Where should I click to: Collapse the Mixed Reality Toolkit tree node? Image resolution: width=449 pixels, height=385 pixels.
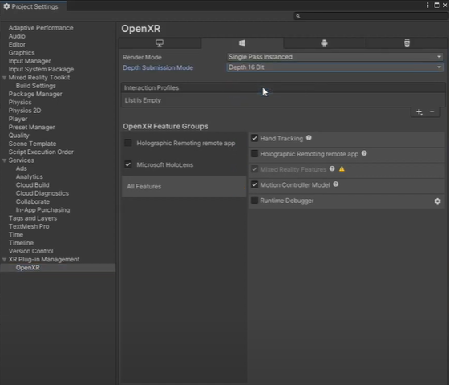coord(4,78)
